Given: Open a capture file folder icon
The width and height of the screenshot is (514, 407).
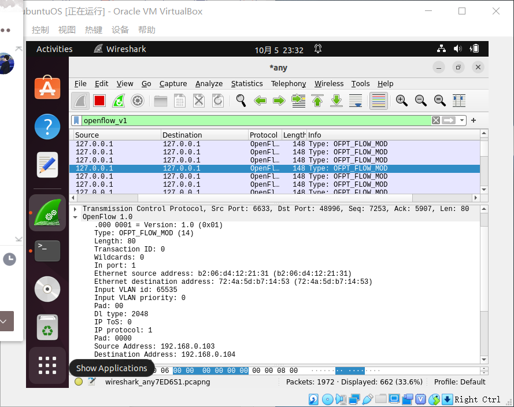Looking at the screenshot, I should (x=161, y=101).
